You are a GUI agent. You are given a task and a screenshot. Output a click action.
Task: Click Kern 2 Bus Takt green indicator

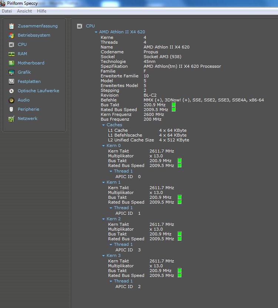[180, 234]
